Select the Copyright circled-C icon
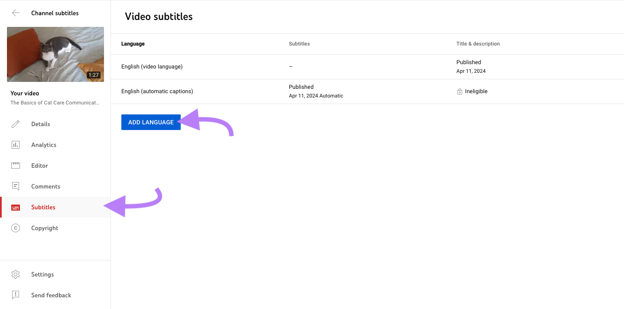Image resolution: width=624 pixels, height=309 pixels. coord(16,228)
